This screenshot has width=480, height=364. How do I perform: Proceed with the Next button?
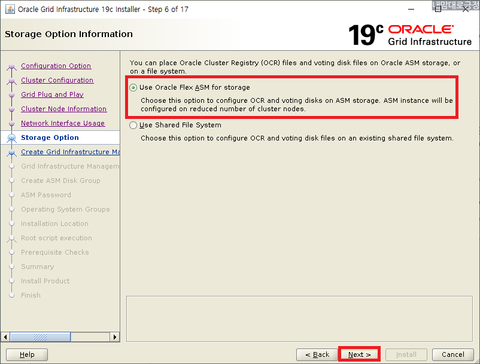pos(359,354)
